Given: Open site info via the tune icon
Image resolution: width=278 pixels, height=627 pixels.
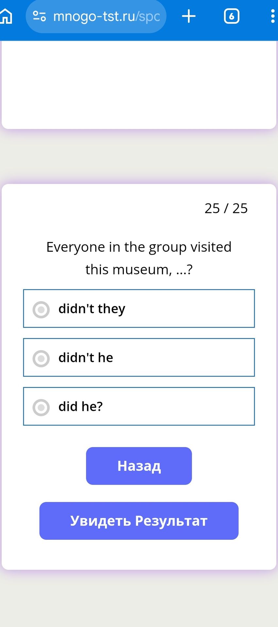Looking at the screenshot, I should coord(40,16).
